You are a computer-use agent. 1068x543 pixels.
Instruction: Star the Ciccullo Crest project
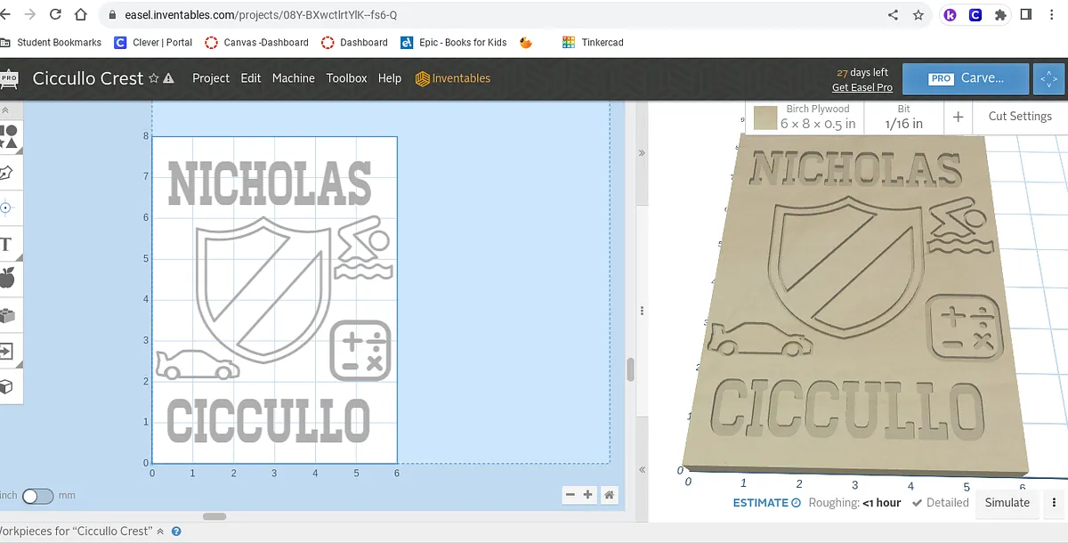153,78
